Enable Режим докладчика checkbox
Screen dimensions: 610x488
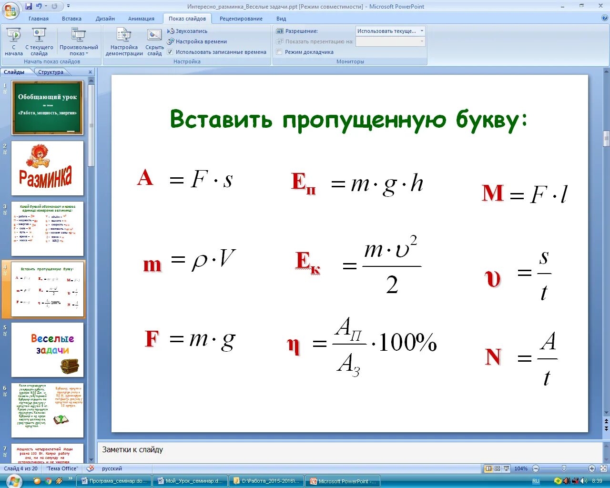pos(279,52)
